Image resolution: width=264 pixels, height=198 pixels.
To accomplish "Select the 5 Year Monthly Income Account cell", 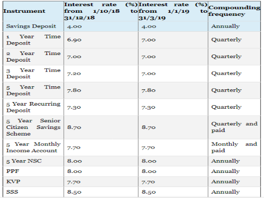I will pos(33,147).
